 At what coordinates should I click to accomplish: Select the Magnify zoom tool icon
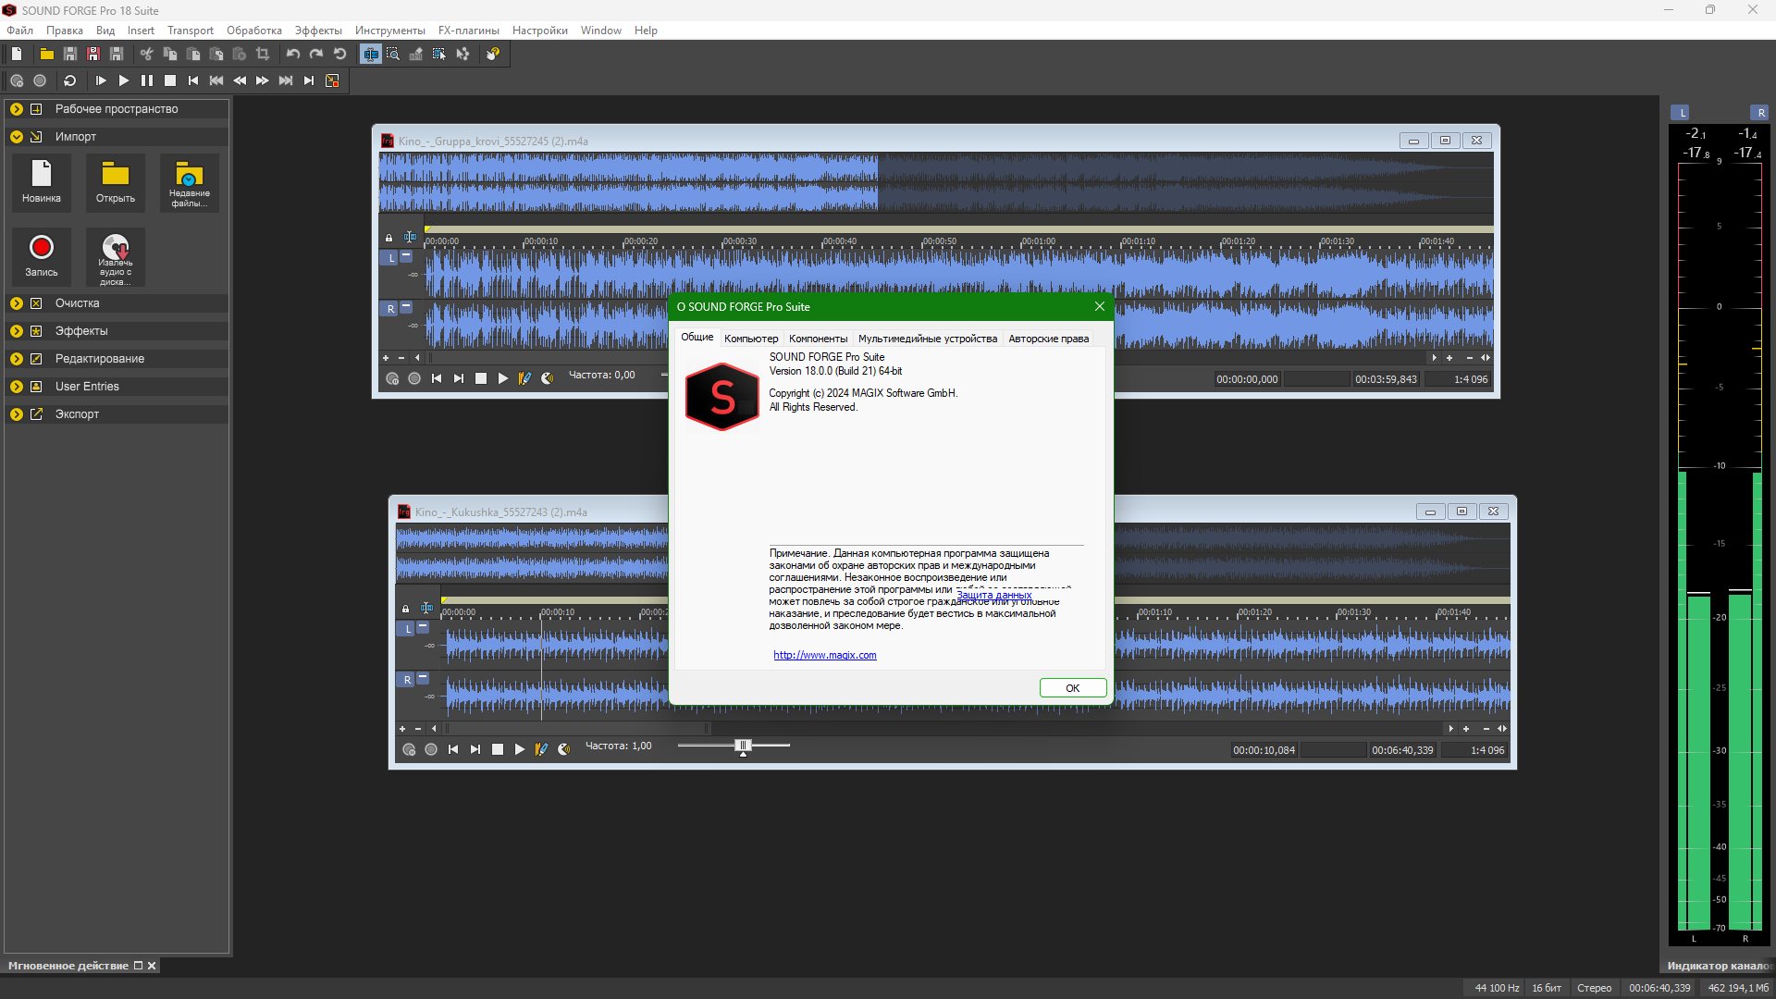click(x=393, y=55)
